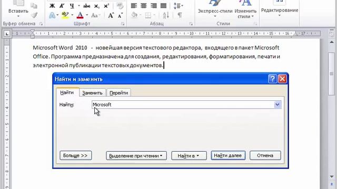Expand the Найти field history dropdown
337x189 pixels.
(x=277, y=104)
